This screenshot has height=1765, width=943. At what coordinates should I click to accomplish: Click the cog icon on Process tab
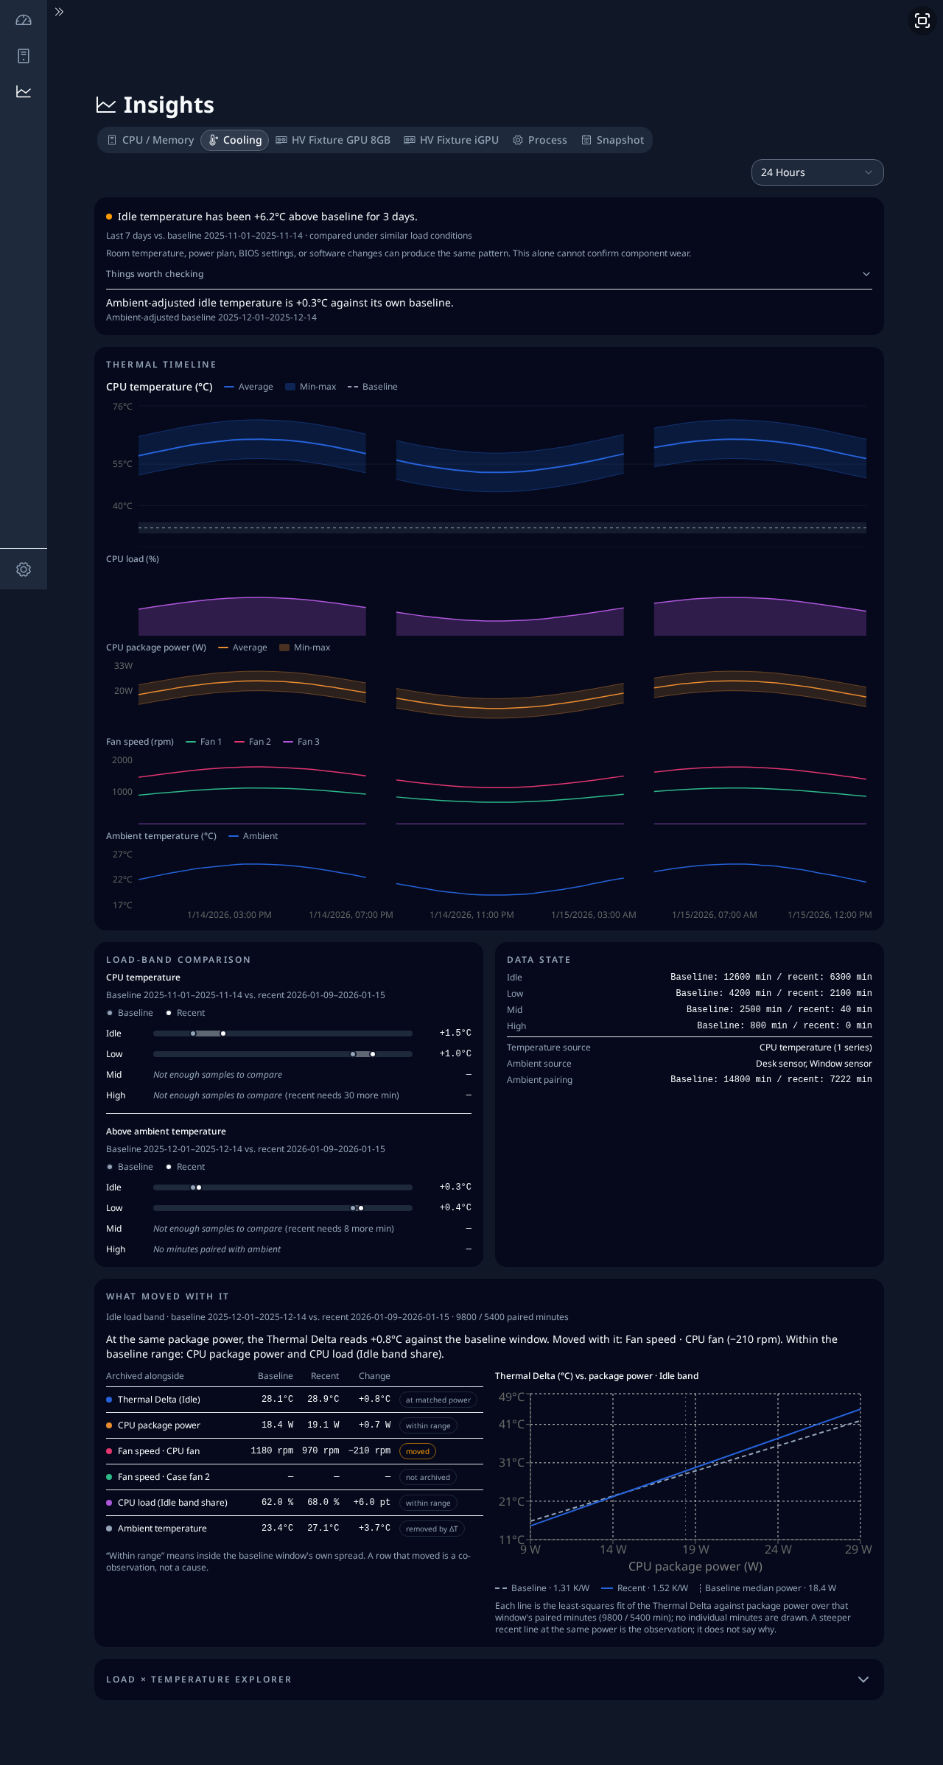518,140
